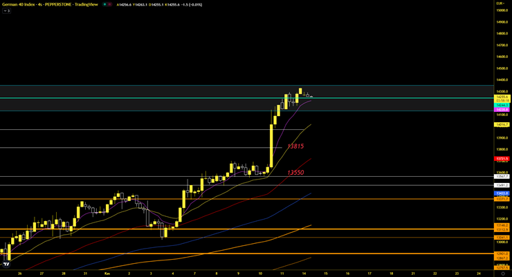Screen dimensions: 512x277
Task: Click the yellow current price label 14255.6
Action: pyautogui.click(x=502, y=97)
